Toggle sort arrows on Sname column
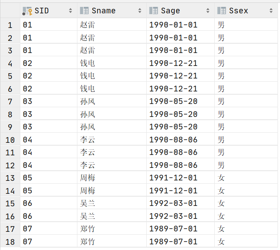This screenshot has height=250, width=280. click(140, 11)
